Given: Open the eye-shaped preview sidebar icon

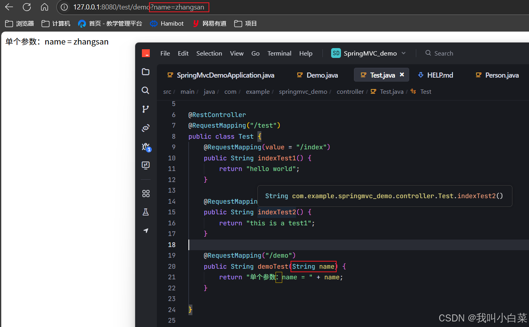Looking at the screenshot, I should (x=146, y=128).
